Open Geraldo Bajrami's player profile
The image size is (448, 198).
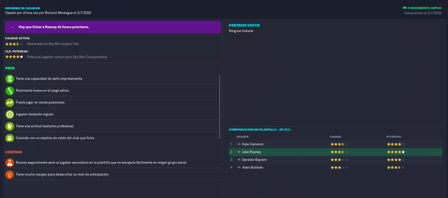click(254, 160)
